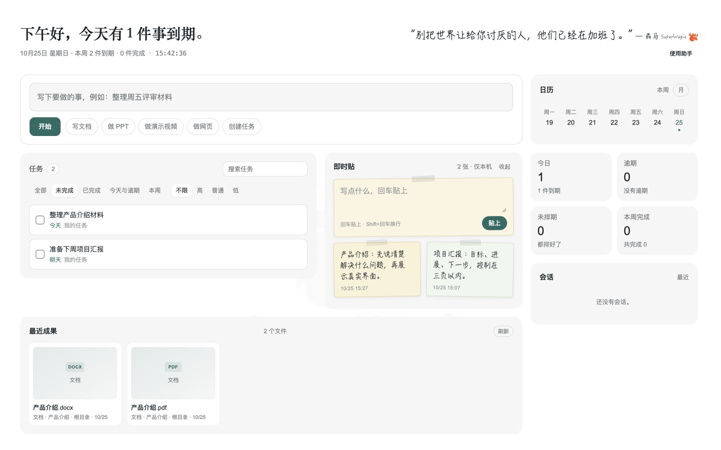Select the 做演示视频 chip
This screenshot has width=721, height=450.
[x=161, y=126]
